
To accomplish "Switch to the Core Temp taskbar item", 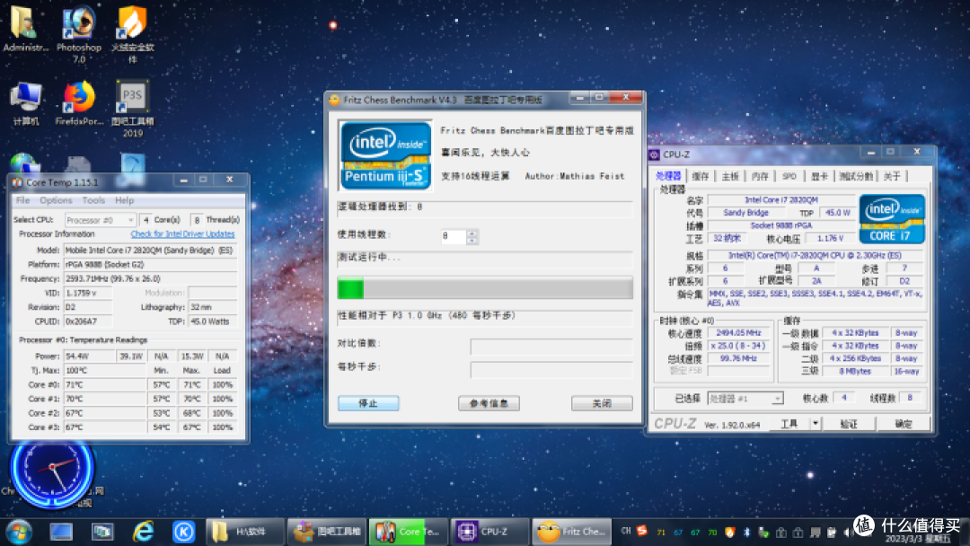I will coord(409,532).
